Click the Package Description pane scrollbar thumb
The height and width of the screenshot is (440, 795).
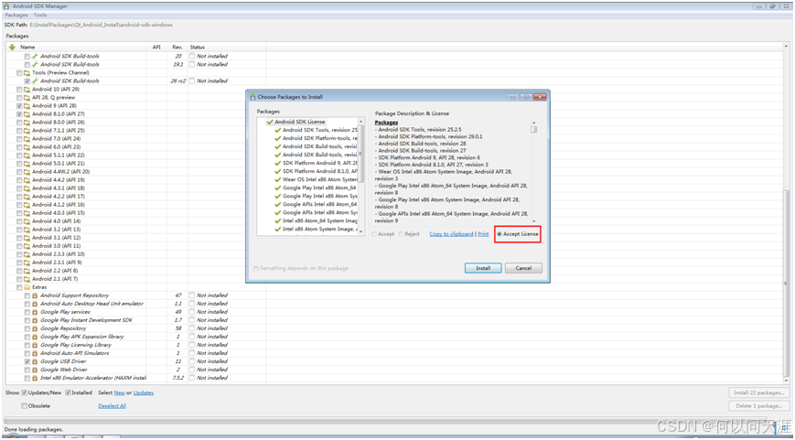(x=534, y=129)
